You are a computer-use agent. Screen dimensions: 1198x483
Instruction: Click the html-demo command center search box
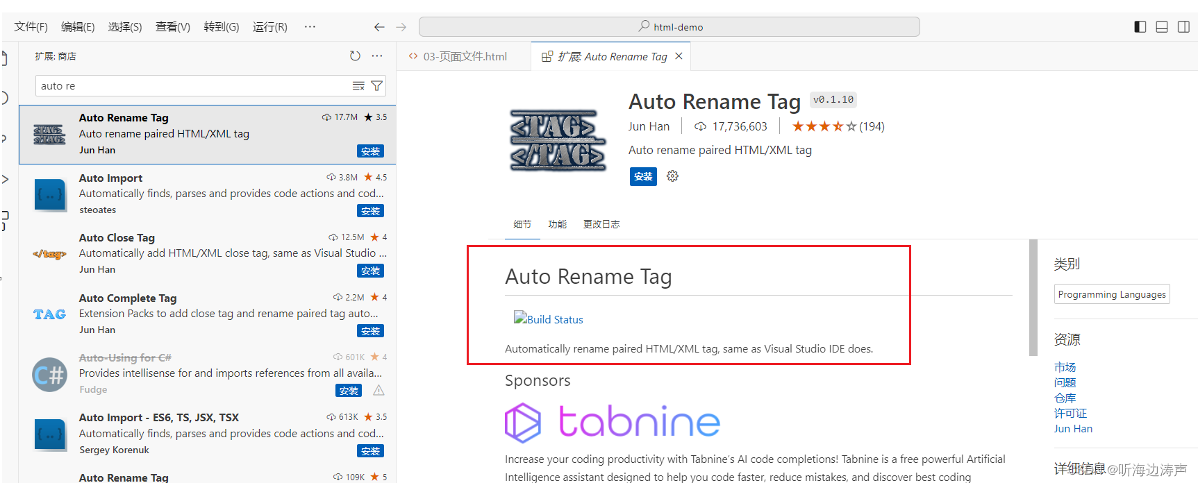pyautogui.click(x=669, y=27)
